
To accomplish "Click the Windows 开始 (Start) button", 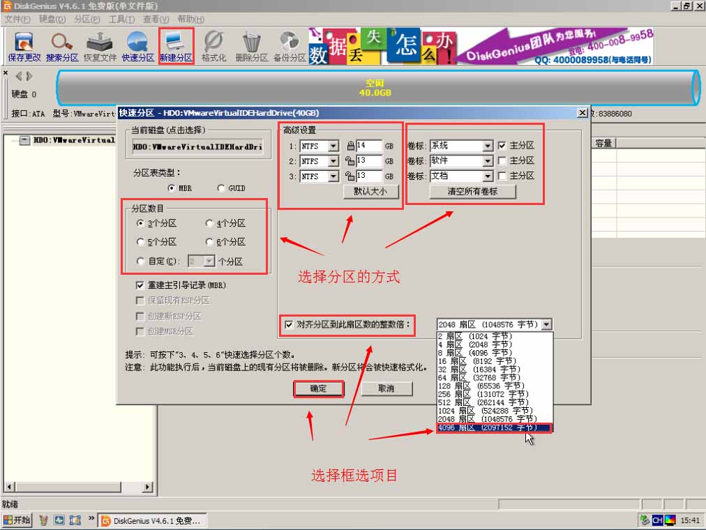I will pyautogui.click(x=15, y=520).
